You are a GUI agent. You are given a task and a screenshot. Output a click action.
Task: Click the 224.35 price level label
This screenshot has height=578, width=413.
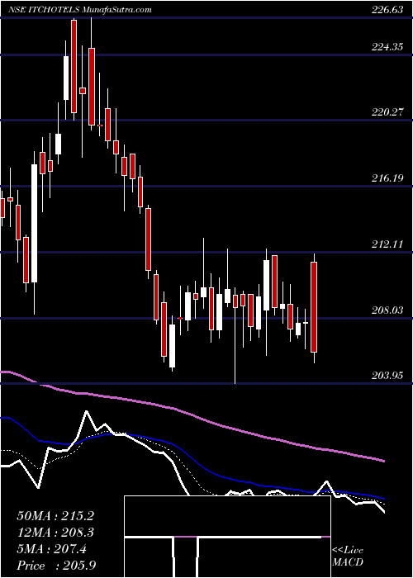[x=387, y=47]
